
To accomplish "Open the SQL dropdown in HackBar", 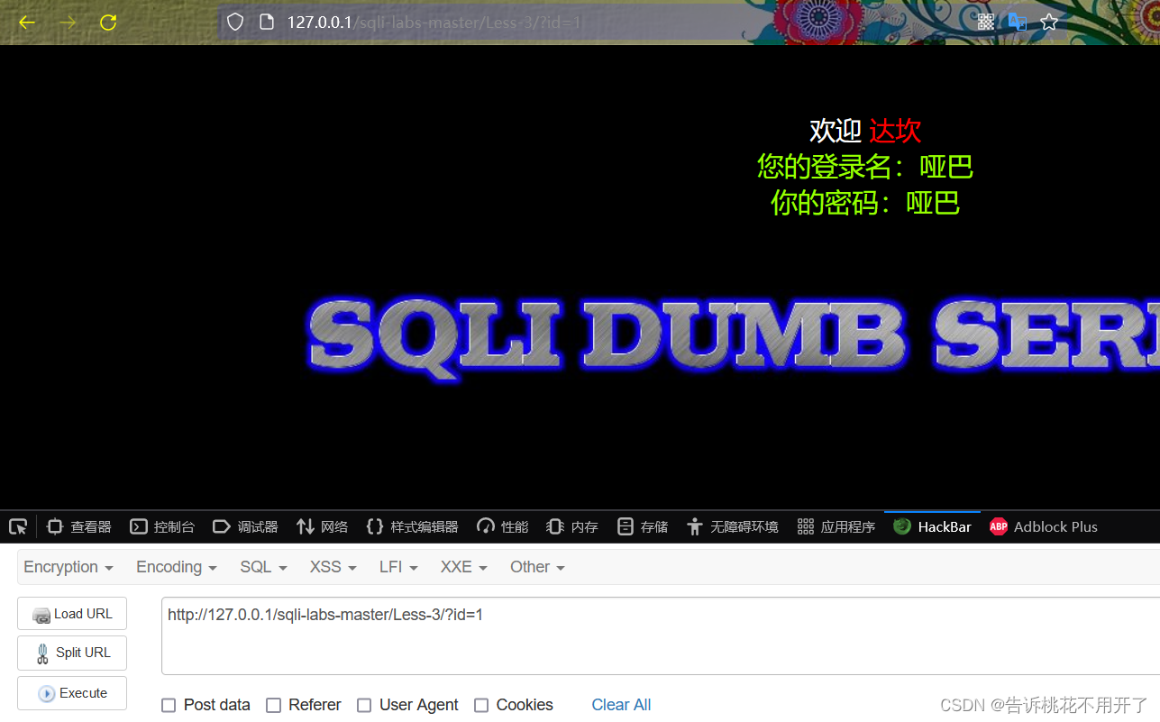I will pyautogui.click(x=261, y=567).
